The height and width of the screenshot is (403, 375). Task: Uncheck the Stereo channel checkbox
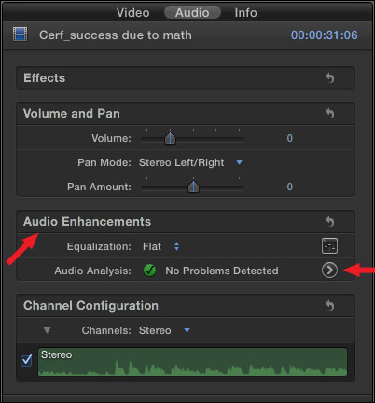pyautogui.click(x=26, y=360)
